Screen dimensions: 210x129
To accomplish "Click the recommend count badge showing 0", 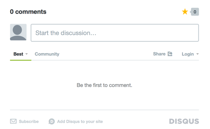I will coord(195,12).
